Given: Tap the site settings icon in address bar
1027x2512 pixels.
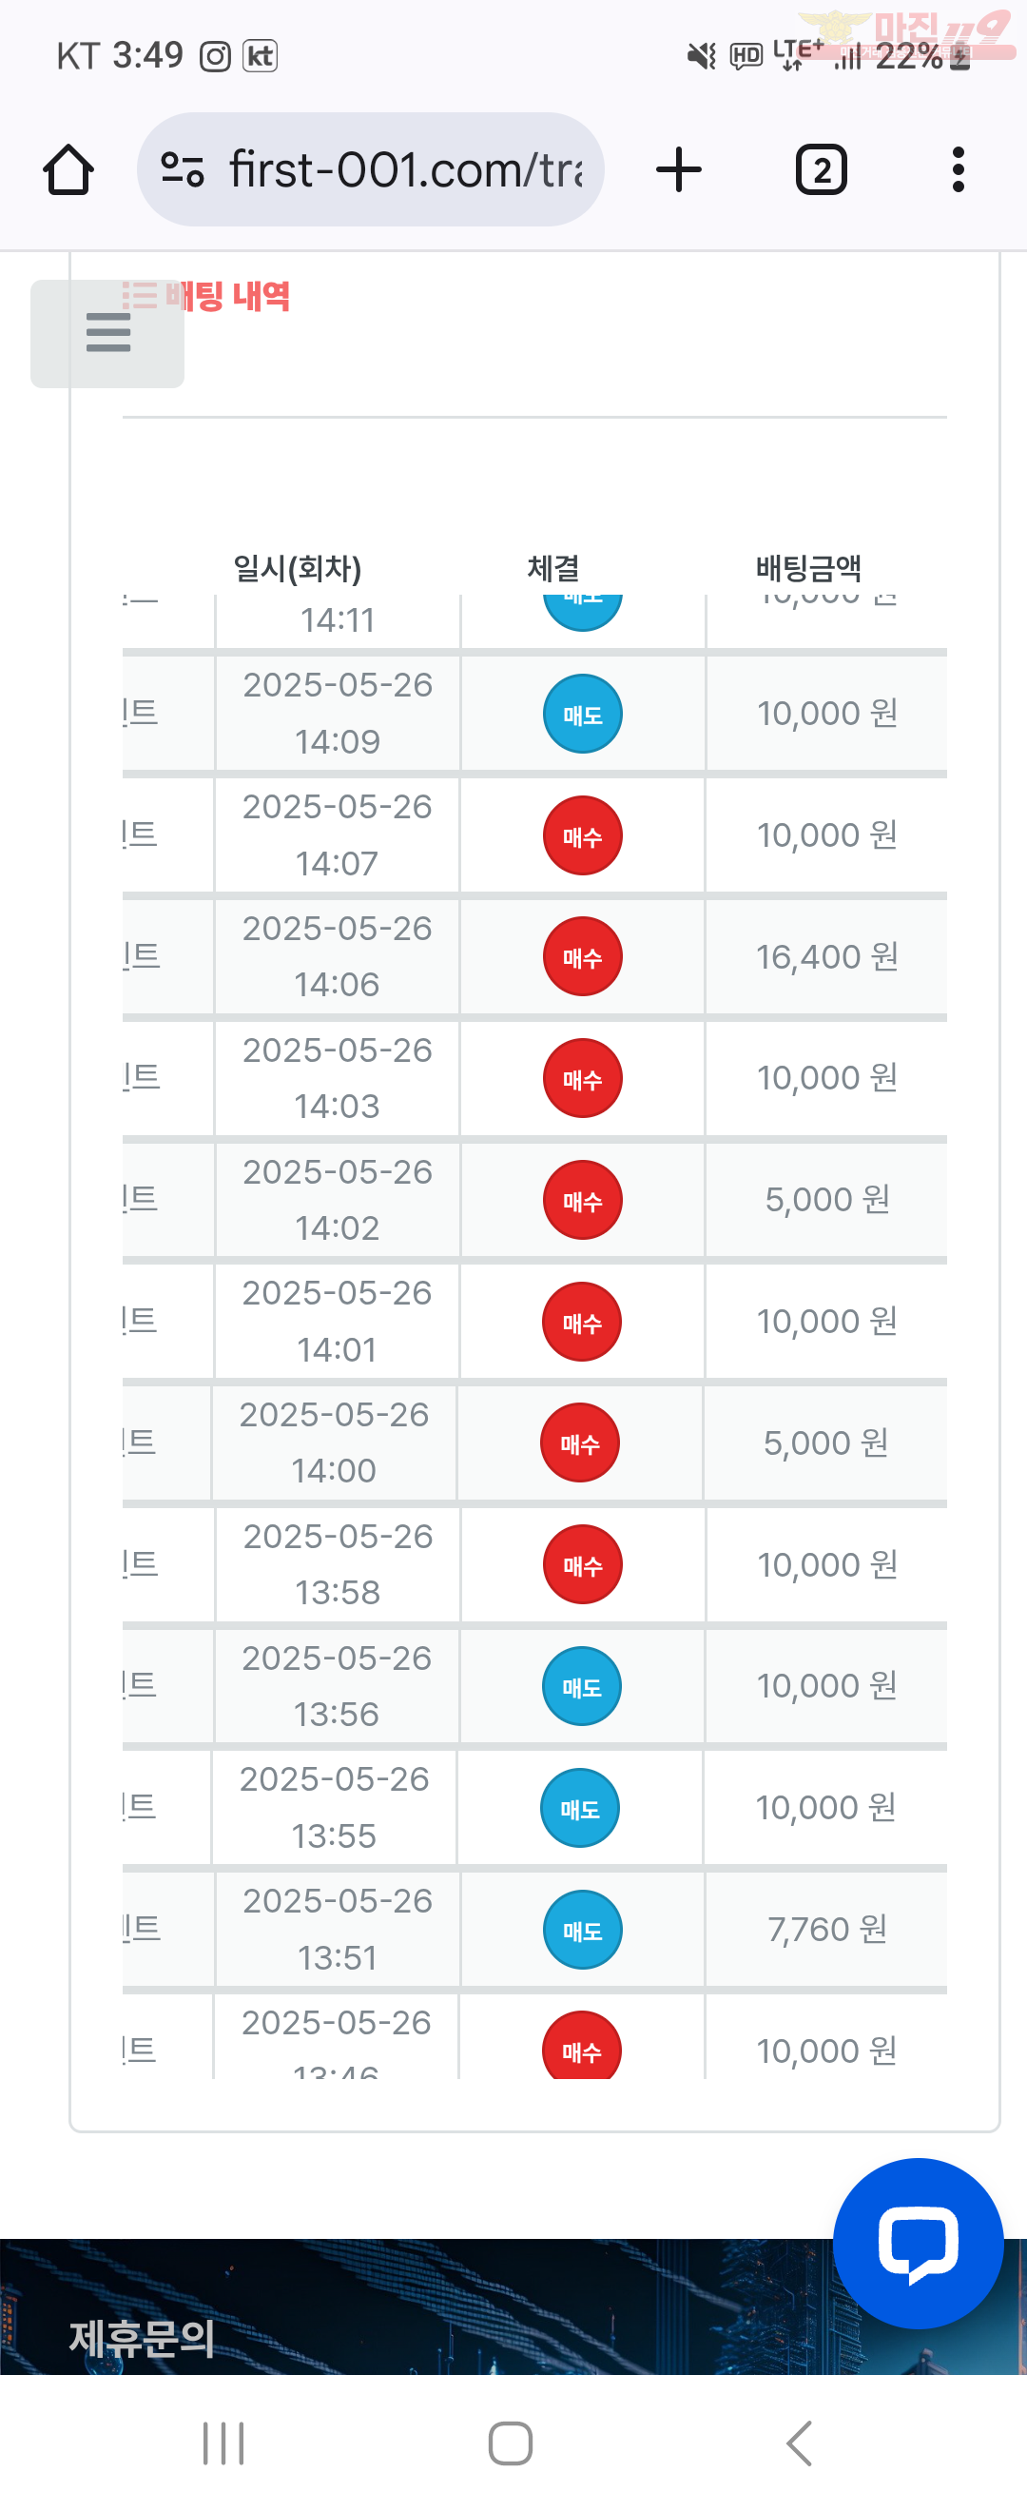Looking at the screenshot, I should click(x=183, y=169).
